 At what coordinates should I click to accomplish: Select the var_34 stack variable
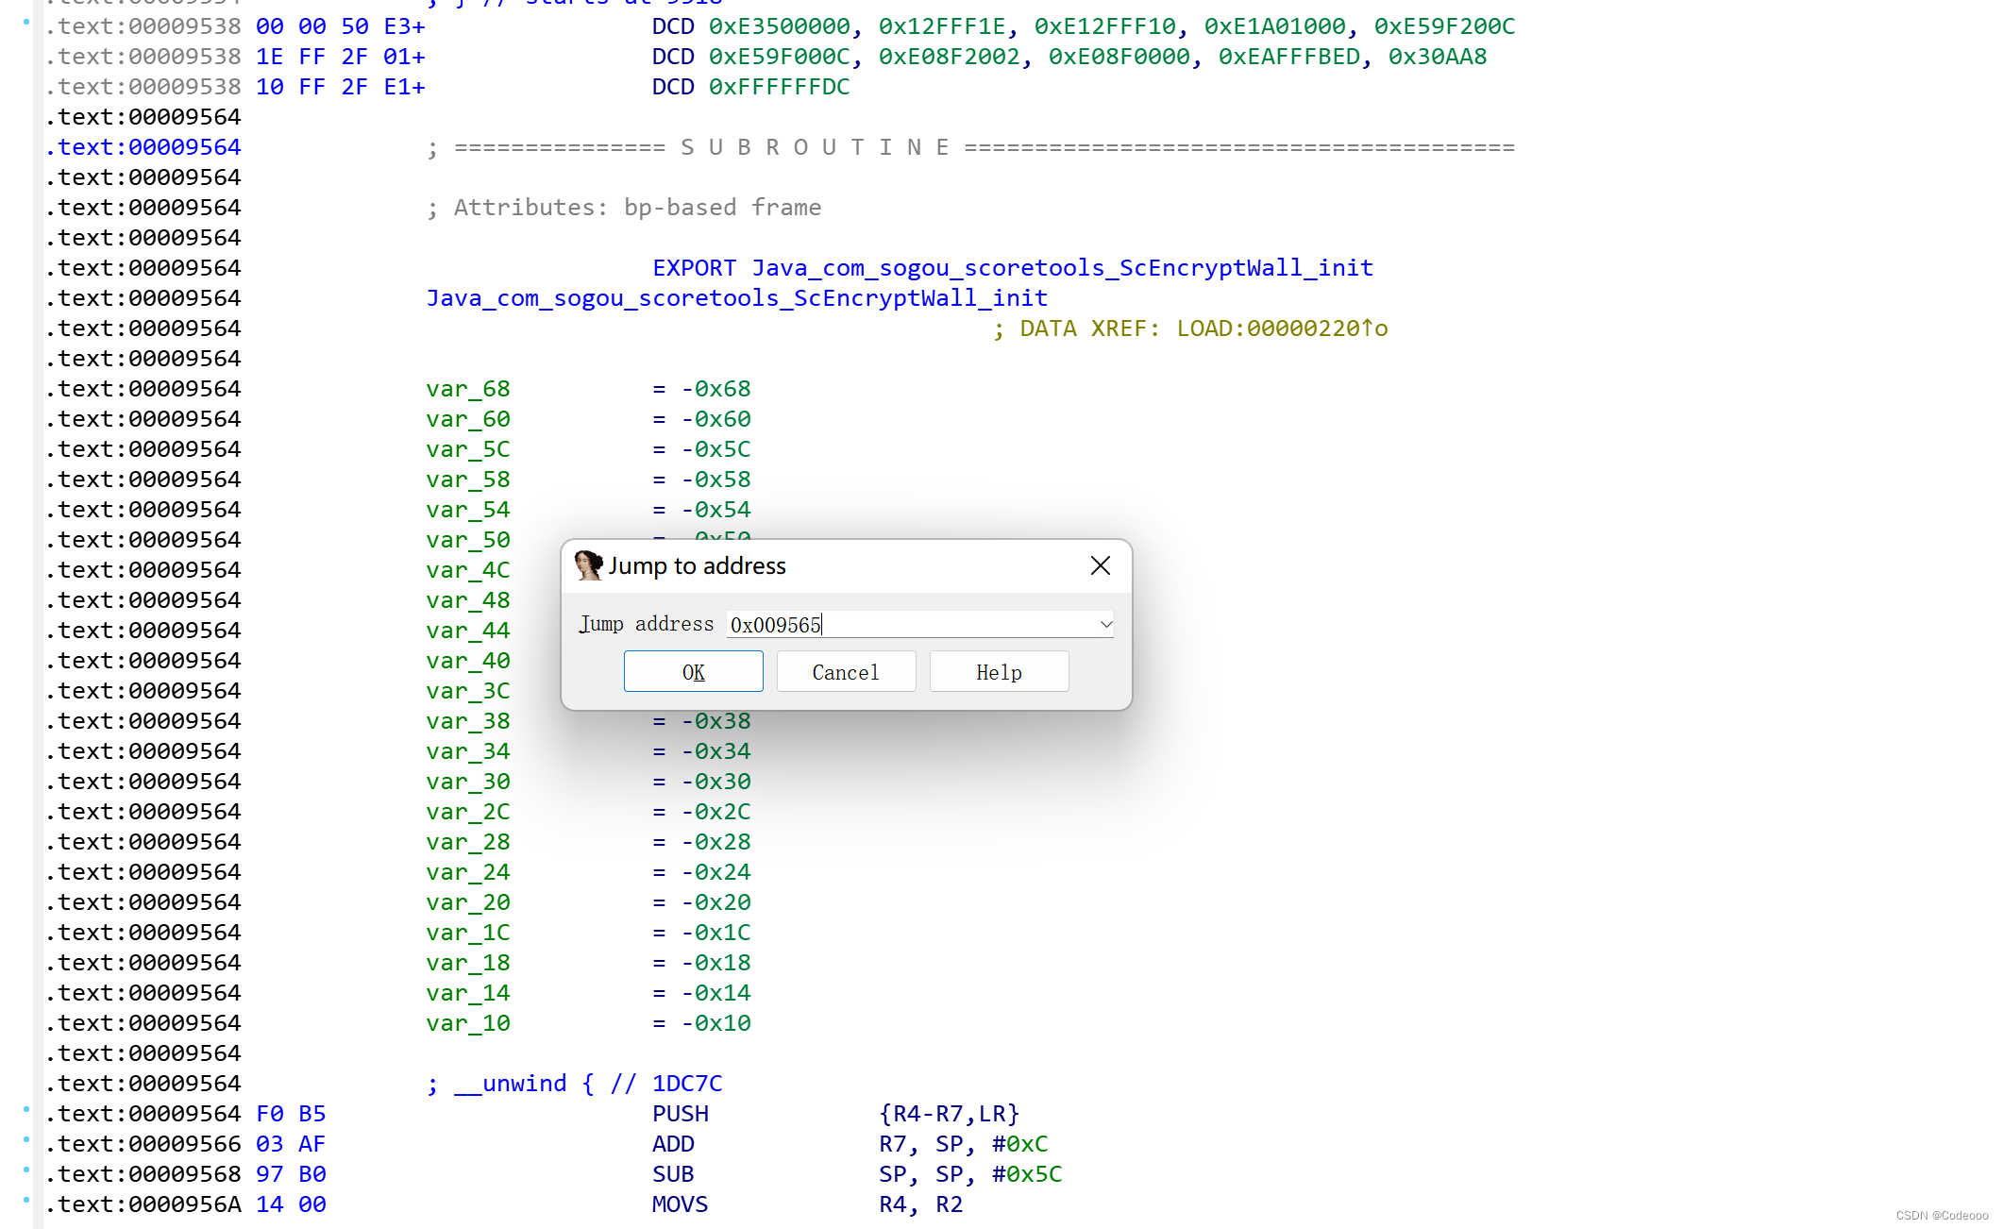[467, 751]
